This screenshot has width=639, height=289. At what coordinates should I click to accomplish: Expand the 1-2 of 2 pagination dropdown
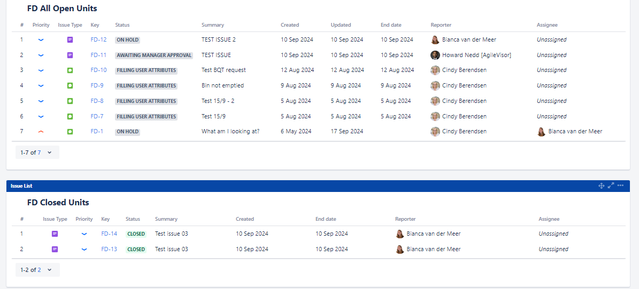50,270
